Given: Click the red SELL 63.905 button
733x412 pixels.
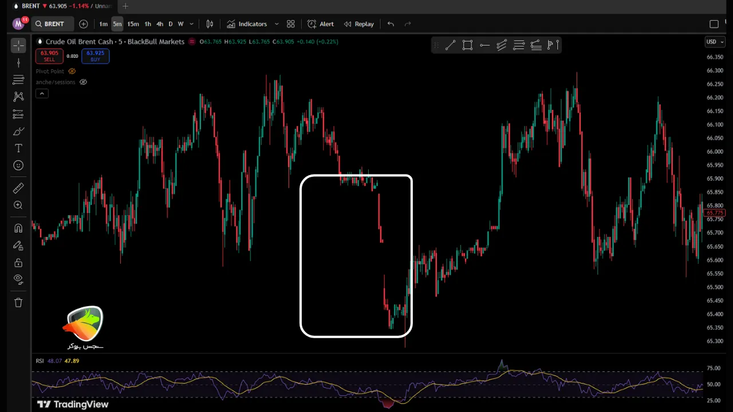Looking at the screenshot, I should click(x=49, y=56).
